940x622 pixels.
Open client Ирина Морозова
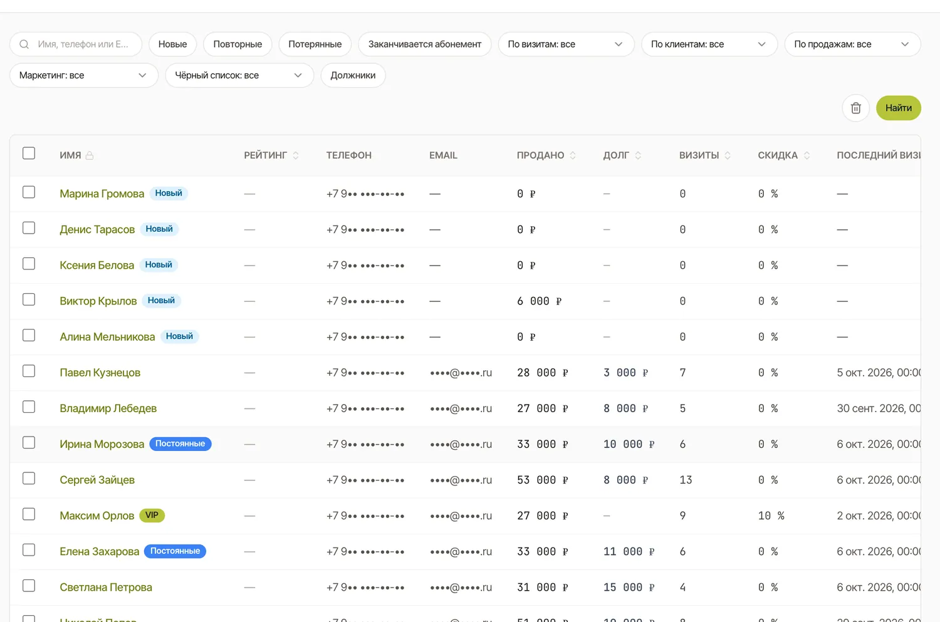coord(102,444)
